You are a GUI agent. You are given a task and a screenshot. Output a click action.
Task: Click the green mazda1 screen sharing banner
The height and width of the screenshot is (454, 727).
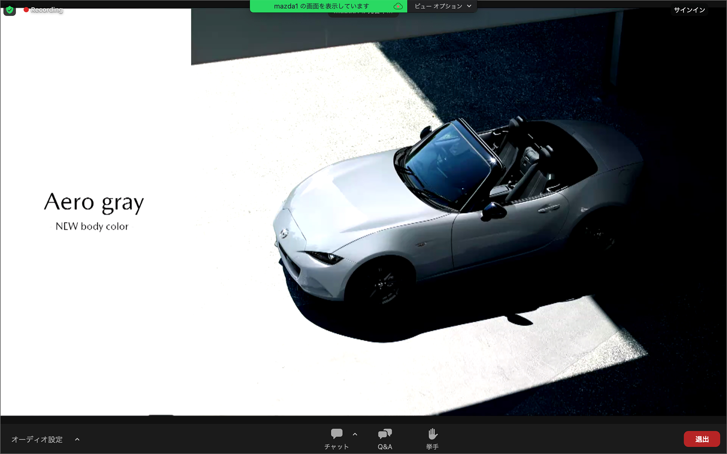click(x=321, y=6)
